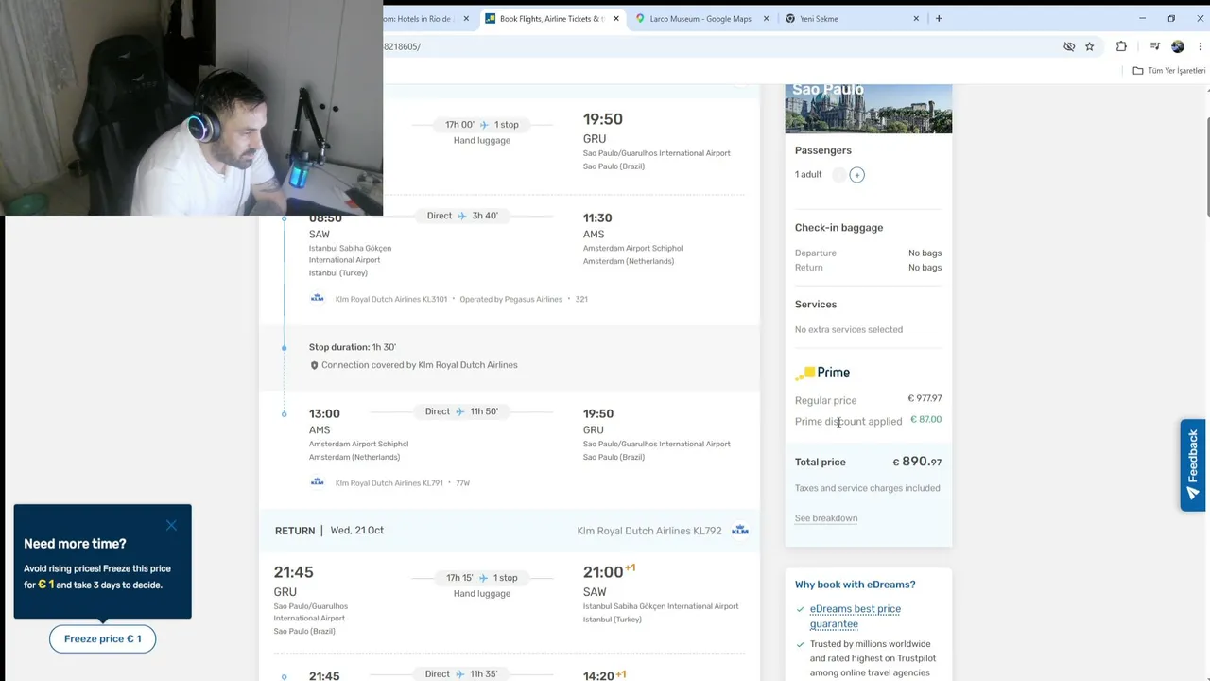This screenshot has height=681, width=1210.
Task: Close the Larco Museum tab
Action: tap(766, 19)
